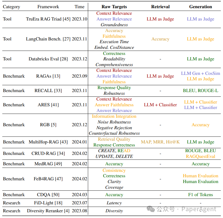This screenshot has width=223, height=218.
Task: Click '2024.03' time cell for CDQA
Action: (80, 195)
